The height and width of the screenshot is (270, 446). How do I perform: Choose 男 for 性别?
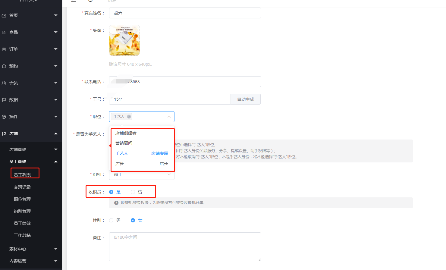(111, 220)
